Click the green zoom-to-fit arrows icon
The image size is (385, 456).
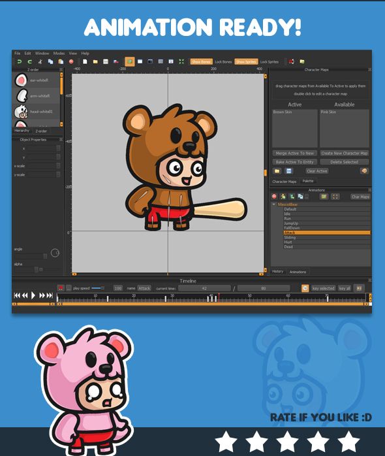(x=181, y=61)
